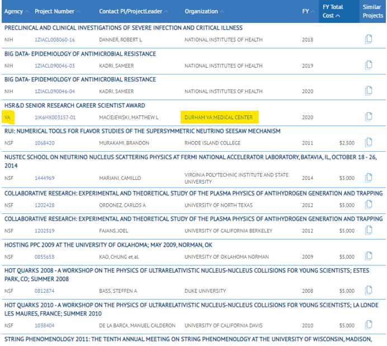Open project number 1IK6HX003157-01 link
Image resolution: width=387 pixels, height=346 pixels.
pyautogui.click(x=55, y=118)
